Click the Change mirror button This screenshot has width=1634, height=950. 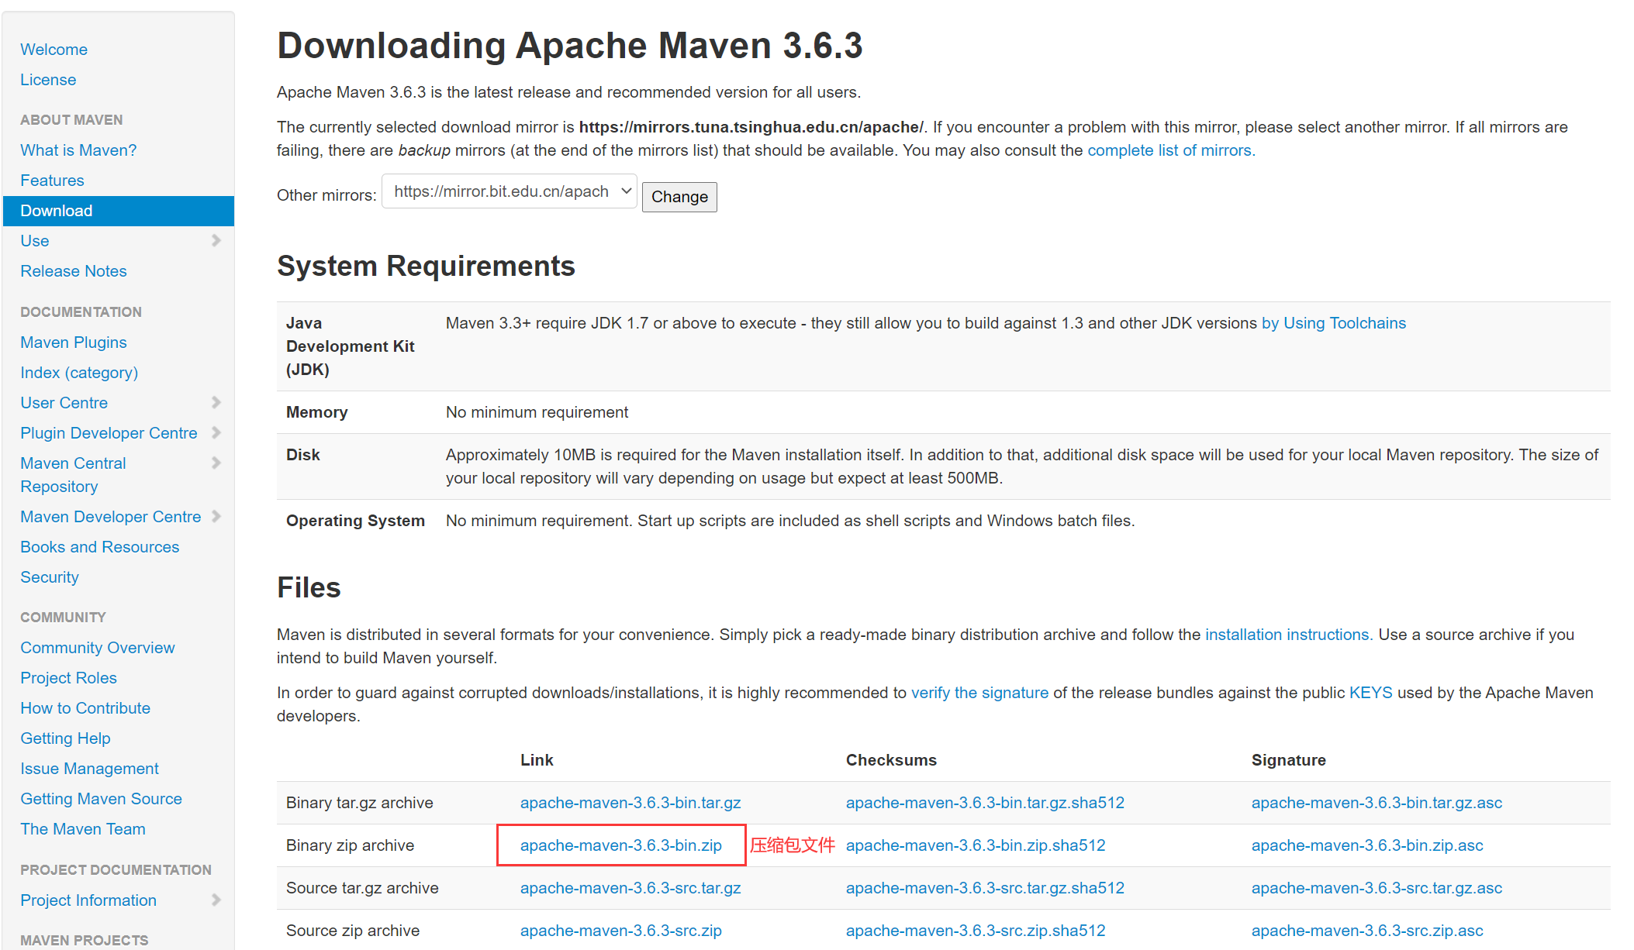click(x=679, y=197)
